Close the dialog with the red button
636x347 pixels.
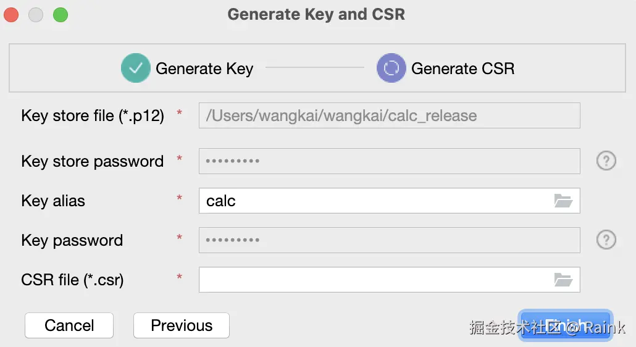point(12,15)
